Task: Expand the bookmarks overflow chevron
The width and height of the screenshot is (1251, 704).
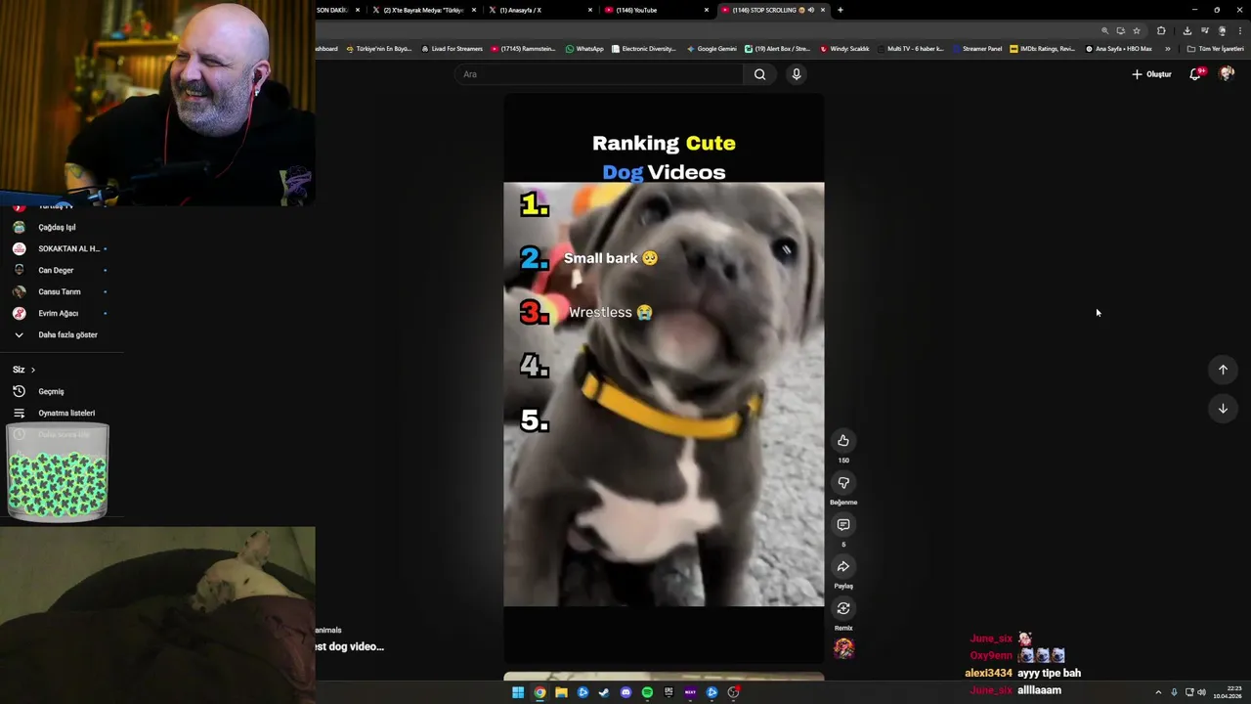Action: coord(1167,49)
